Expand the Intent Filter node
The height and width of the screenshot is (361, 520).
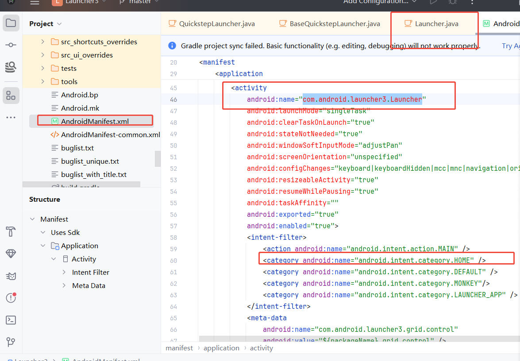pos(64,272)
